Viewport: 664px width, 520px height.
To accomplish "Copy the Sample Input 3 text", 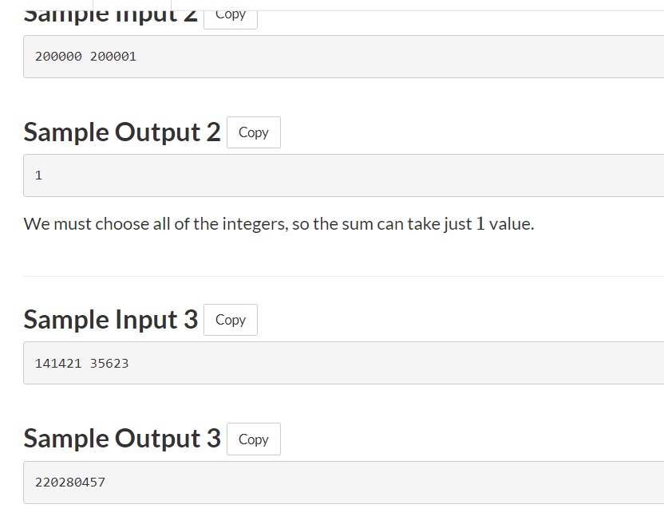I will click(x=230, y=320).
